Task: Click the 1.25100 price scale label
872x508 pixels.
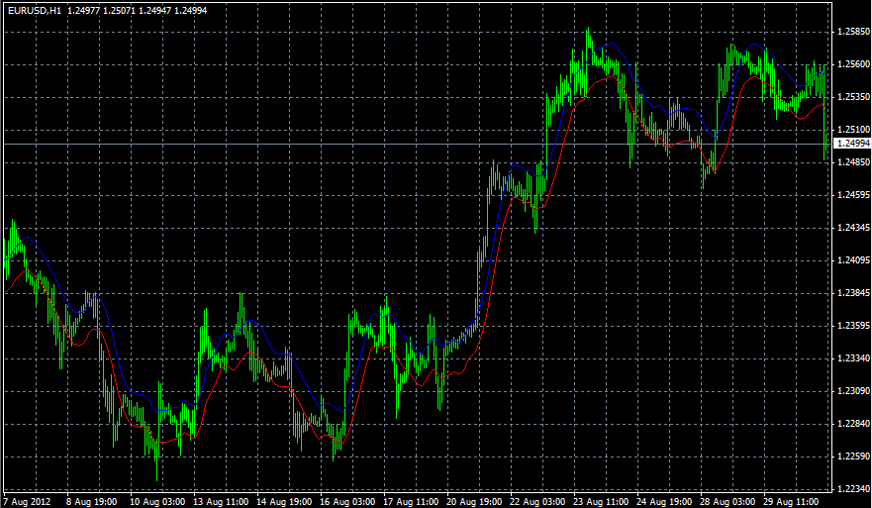Action: pyautogui.click(x=853, y=130)
